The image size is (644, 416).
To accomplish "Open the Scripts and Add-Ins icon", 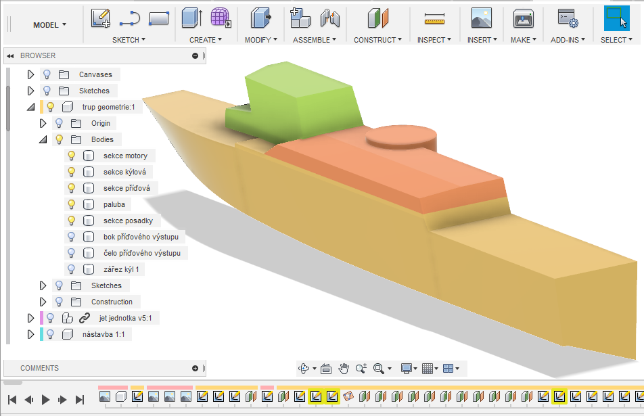I will click(x=567, y=18).
